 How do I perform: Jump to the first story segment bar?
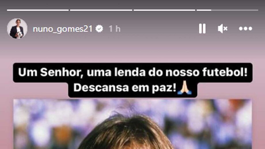pyautogui.click(x=38, y=10)
